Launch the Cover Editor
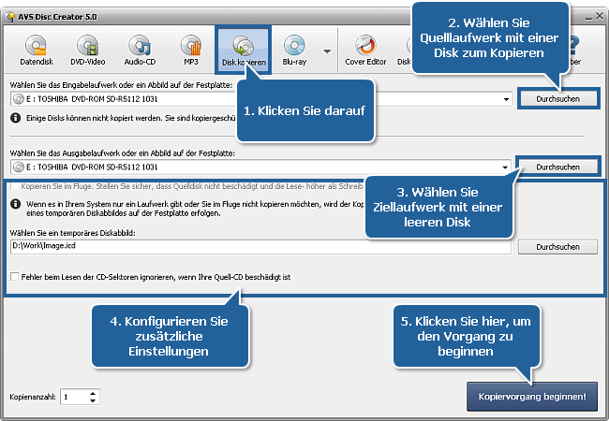Image resolution: width=609 pixels, height=421 pixels. pyautogui.click(x=365, y=50)
